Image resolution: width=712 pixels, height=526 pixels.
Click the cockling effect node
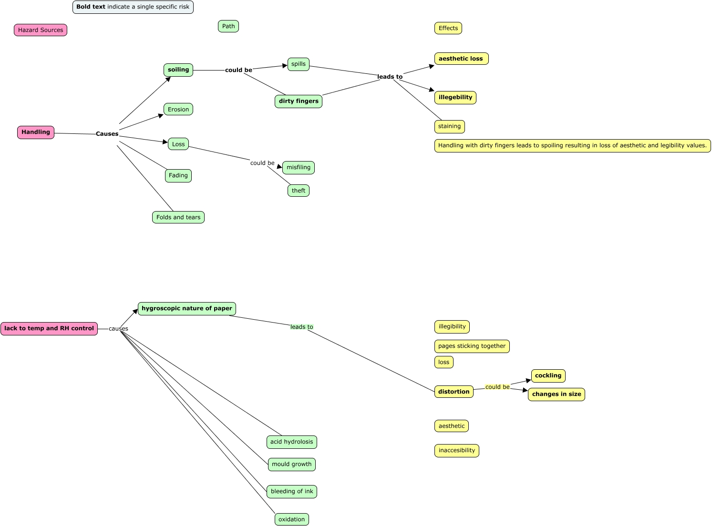click(548, 375)
